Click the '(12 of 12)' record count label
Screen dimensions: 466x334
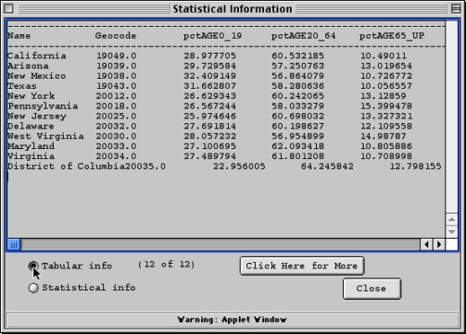(x=166, y=265)
